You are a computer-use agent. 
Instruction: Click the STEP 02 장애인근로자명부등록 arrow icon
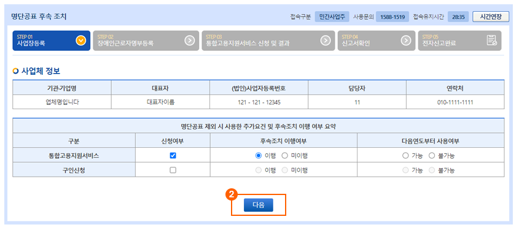click(x=190, y=40)
